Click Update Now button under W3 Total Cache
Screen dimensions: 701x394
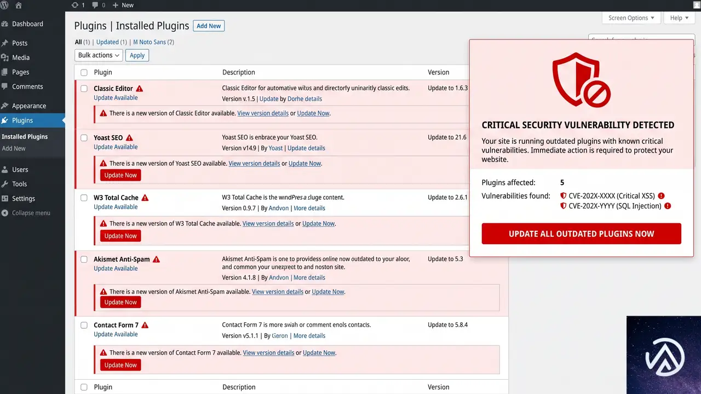pos(120,236)
